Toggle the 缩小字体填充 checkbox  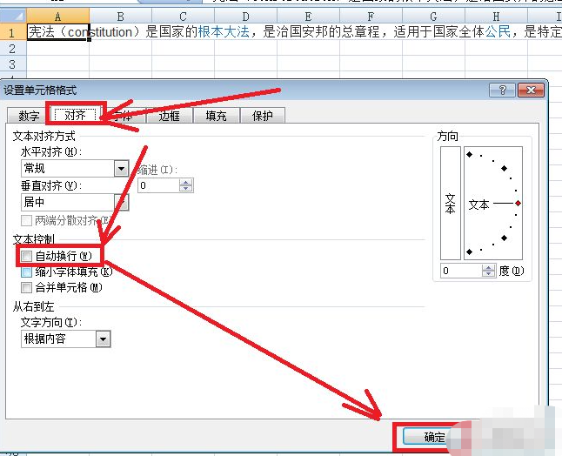click(27, 272)
